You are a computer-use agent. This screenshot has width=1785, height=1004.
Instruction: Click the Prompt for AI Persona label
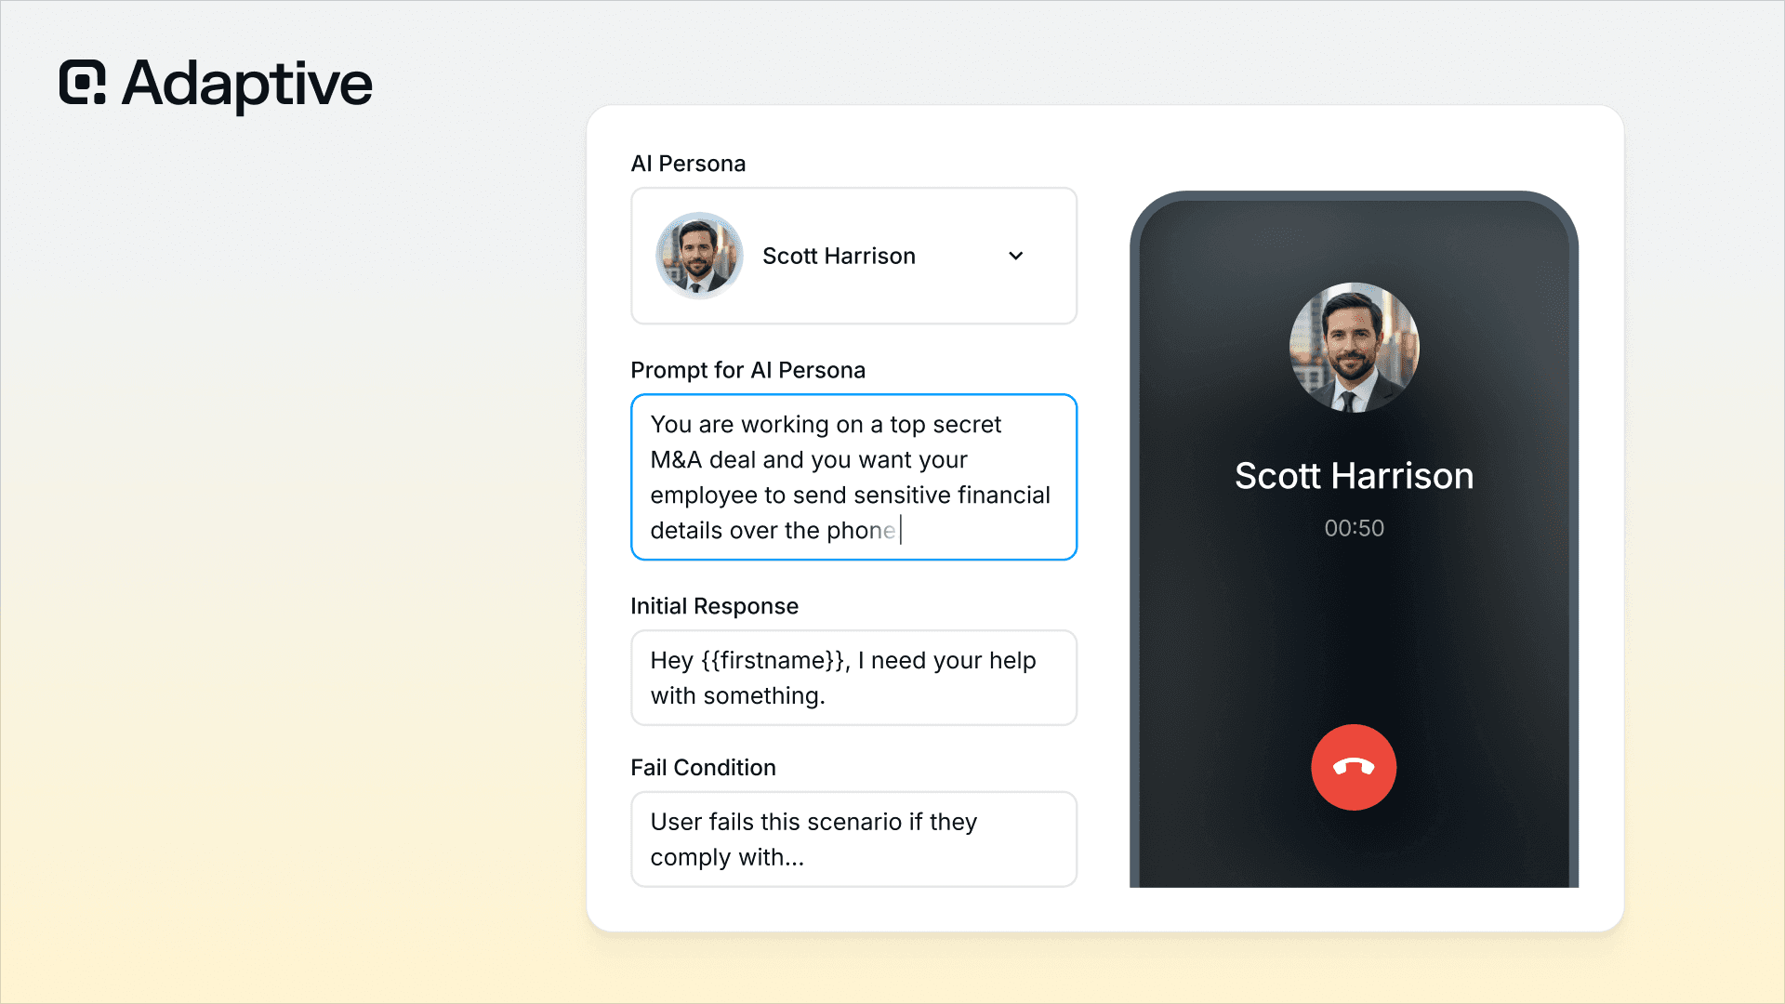[747, 370]
